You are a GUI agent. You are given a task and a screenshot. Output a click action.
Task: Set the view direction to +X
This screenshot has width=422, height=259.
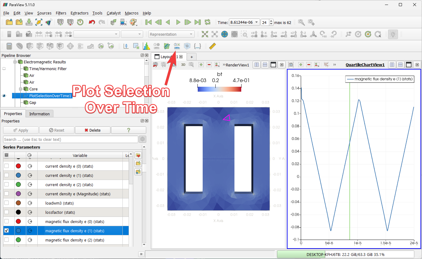(x=254, y=34)
